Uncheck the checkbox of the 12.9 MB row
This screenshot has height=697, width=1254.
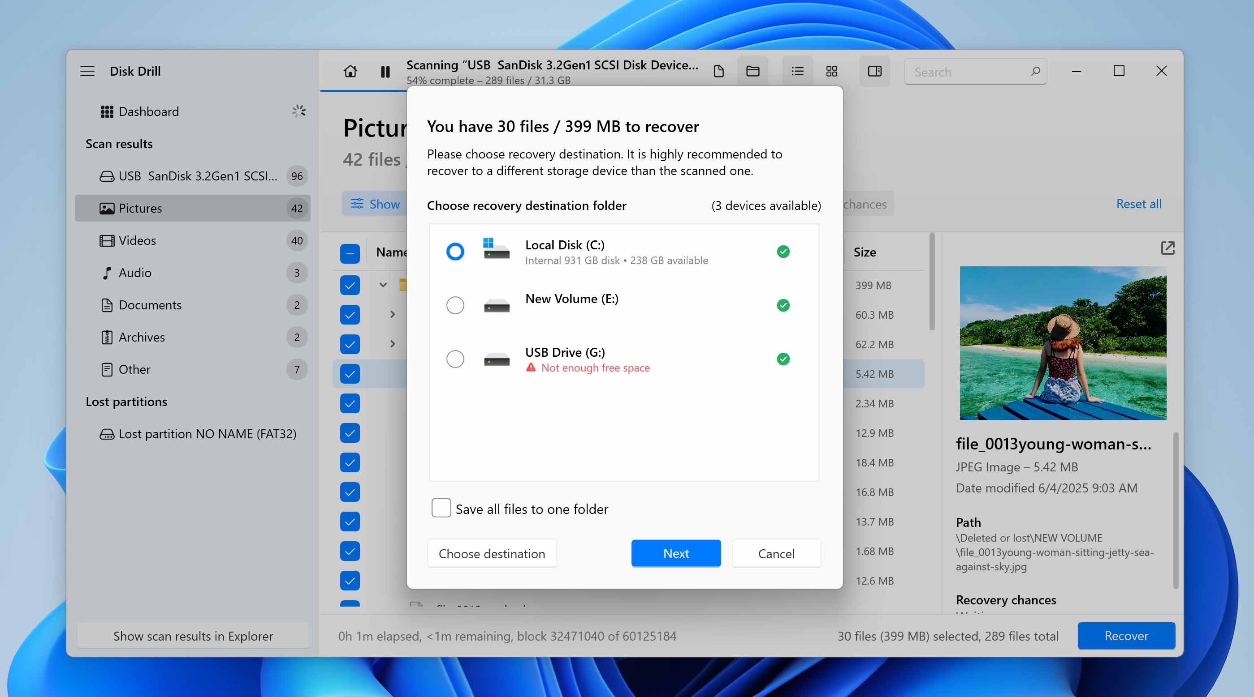coord(350,433)
